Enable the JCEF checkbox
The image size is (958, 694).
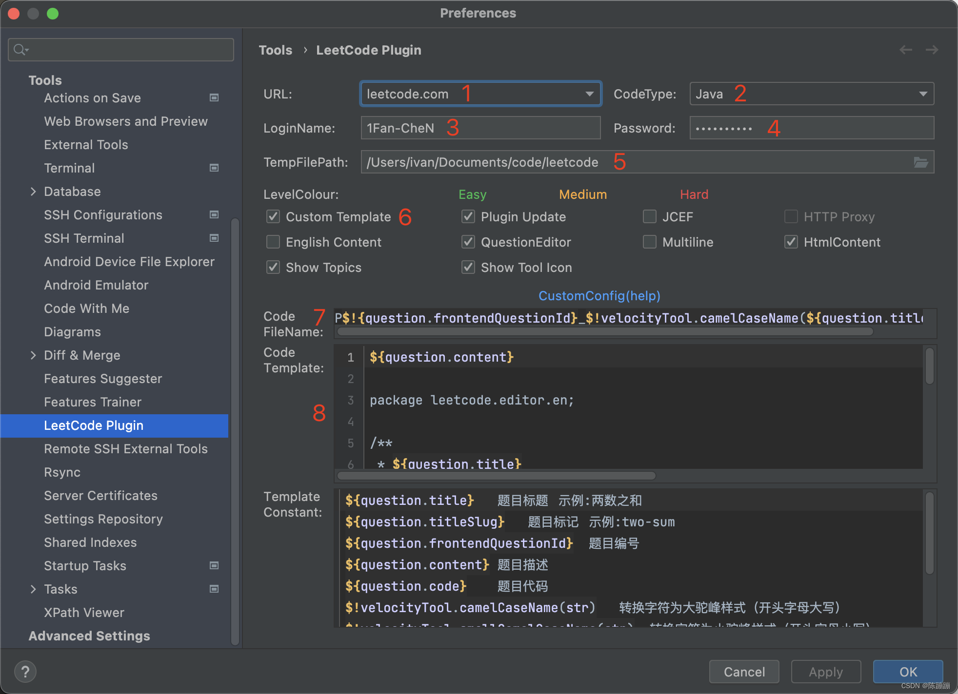[650, 217]
